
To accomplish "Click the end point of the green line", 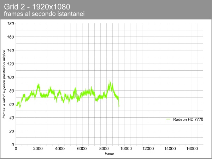I will point(119,106).
